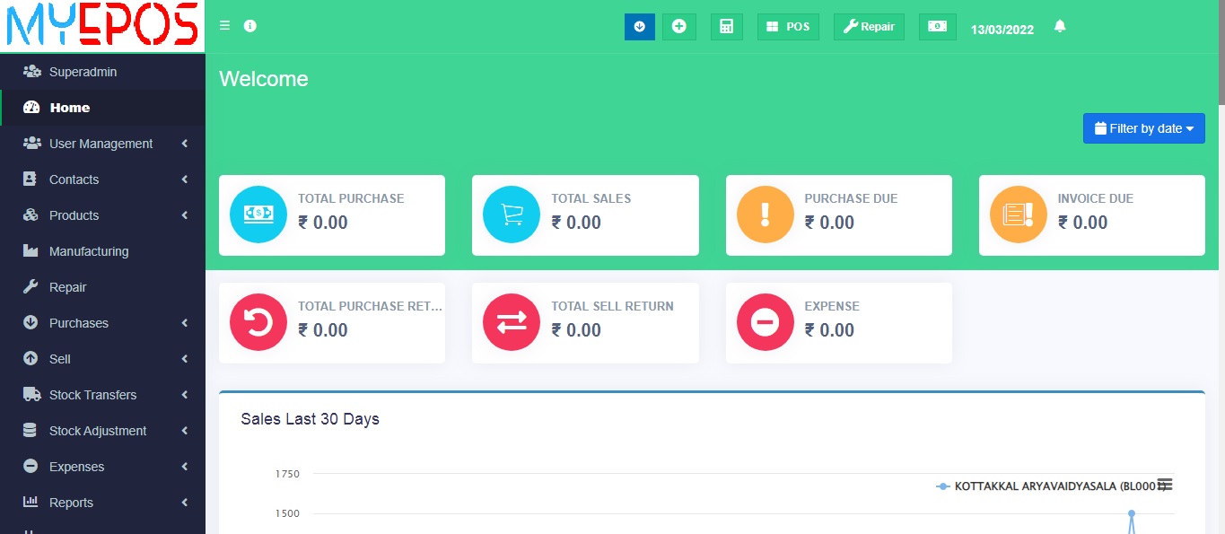
Task: Expand Purchases submenu arrow
Action: click(184, 323)
